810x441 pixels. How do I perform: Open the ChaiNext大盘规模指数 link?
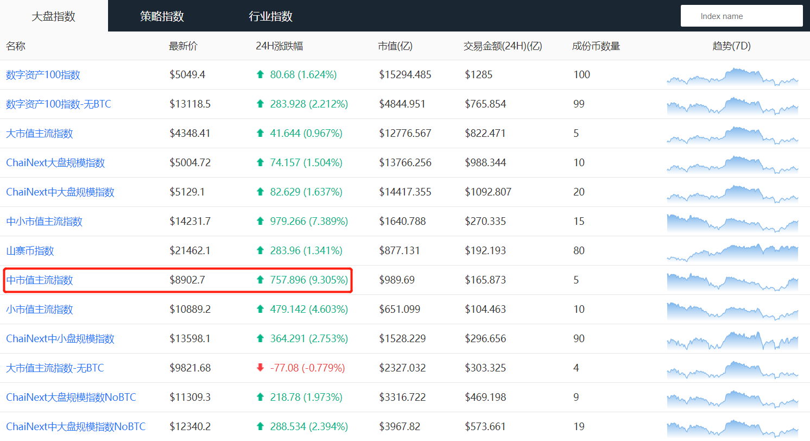pos(55,163)
